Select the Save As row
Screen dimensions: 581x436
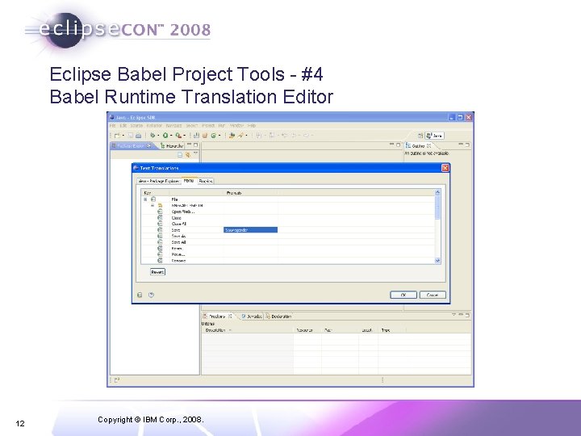point(287,236)
